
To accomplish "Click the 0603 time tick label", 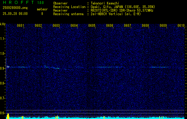I will click(56, 26).
